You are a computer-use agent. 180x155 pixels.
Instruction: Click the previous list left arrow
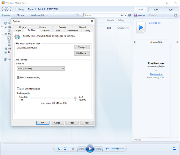[x=135, y=42]
